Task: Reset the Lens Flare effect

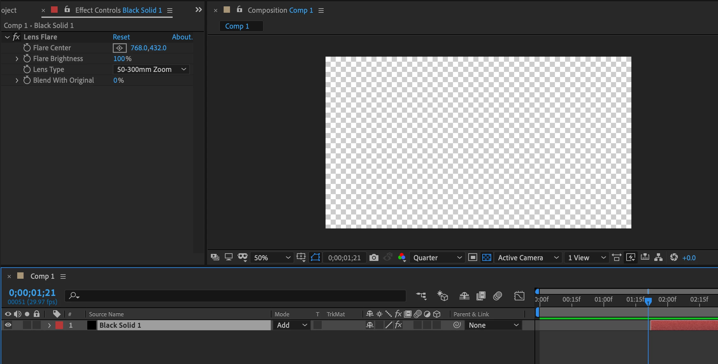Action: (121, 37)
